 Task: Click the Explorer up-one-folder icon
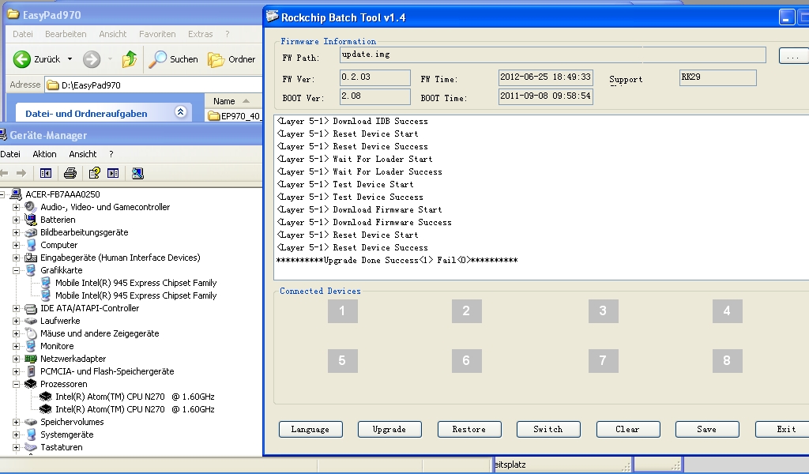click(x=129, y=59)
